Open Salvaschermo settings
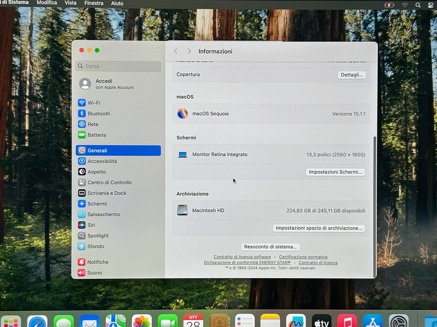Screen dimensions: 437x327 [118, 214]
